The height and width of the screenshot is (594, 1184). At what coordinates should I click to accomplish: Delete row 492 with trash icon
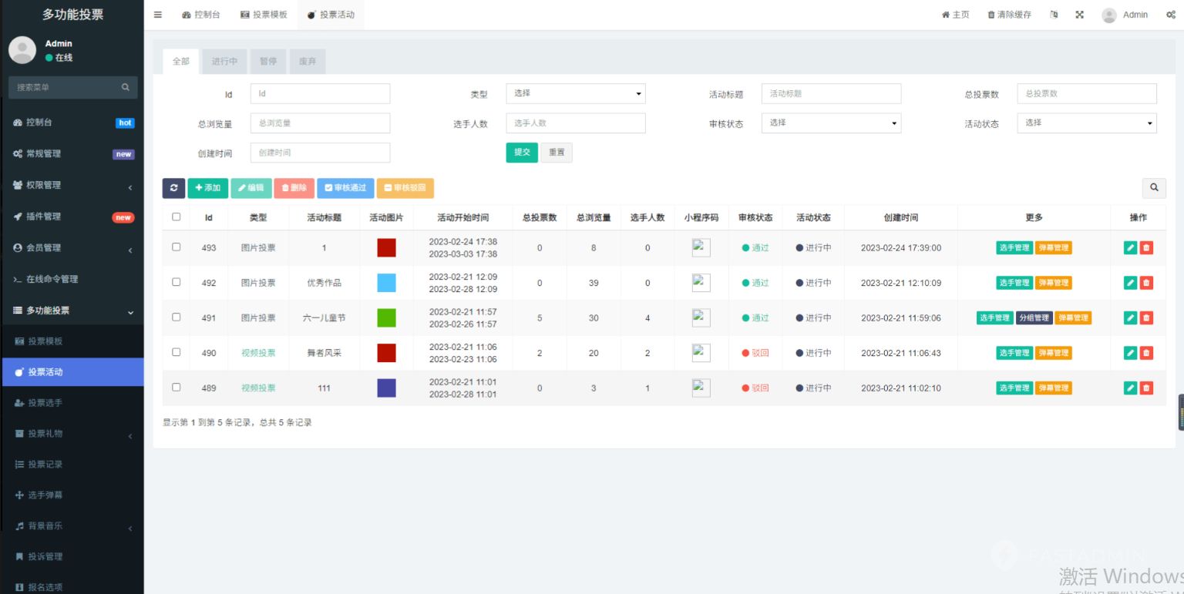(1146, 283)
